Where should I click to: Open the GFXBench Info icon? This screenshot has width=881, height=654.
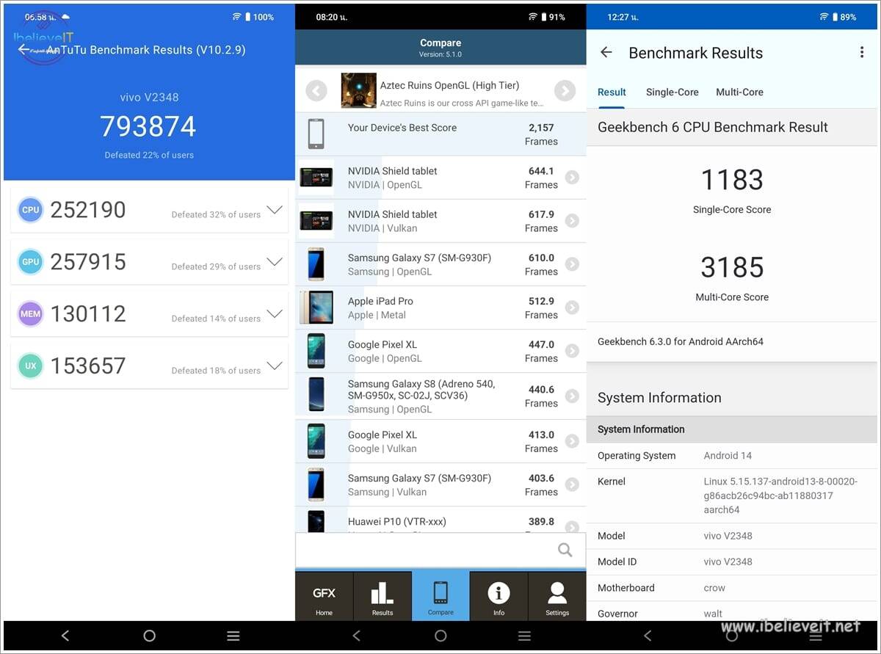498,597
